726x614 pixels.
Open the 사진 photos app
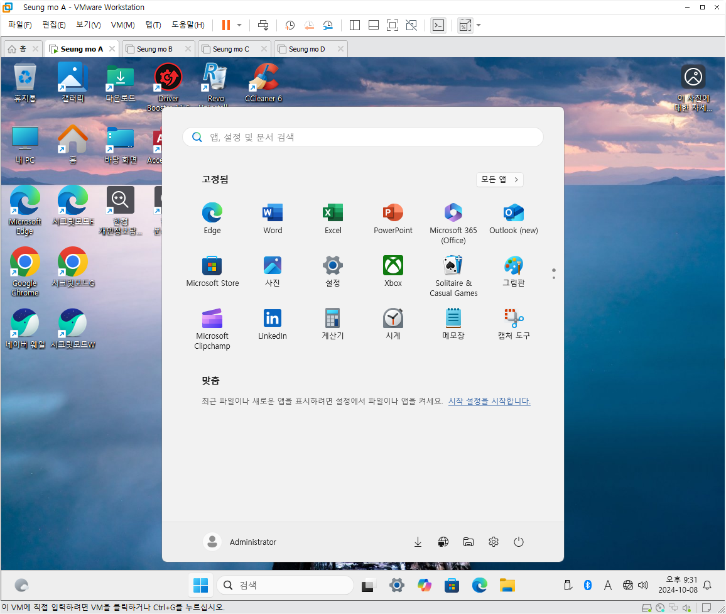click(273, 271)
